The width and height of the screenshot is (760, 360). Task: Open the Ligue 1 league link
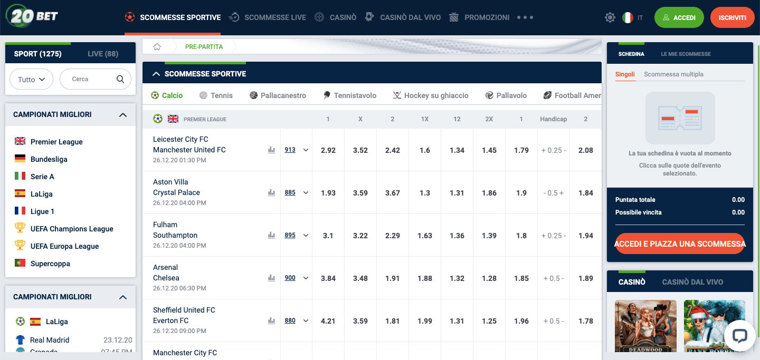point(42,211)
